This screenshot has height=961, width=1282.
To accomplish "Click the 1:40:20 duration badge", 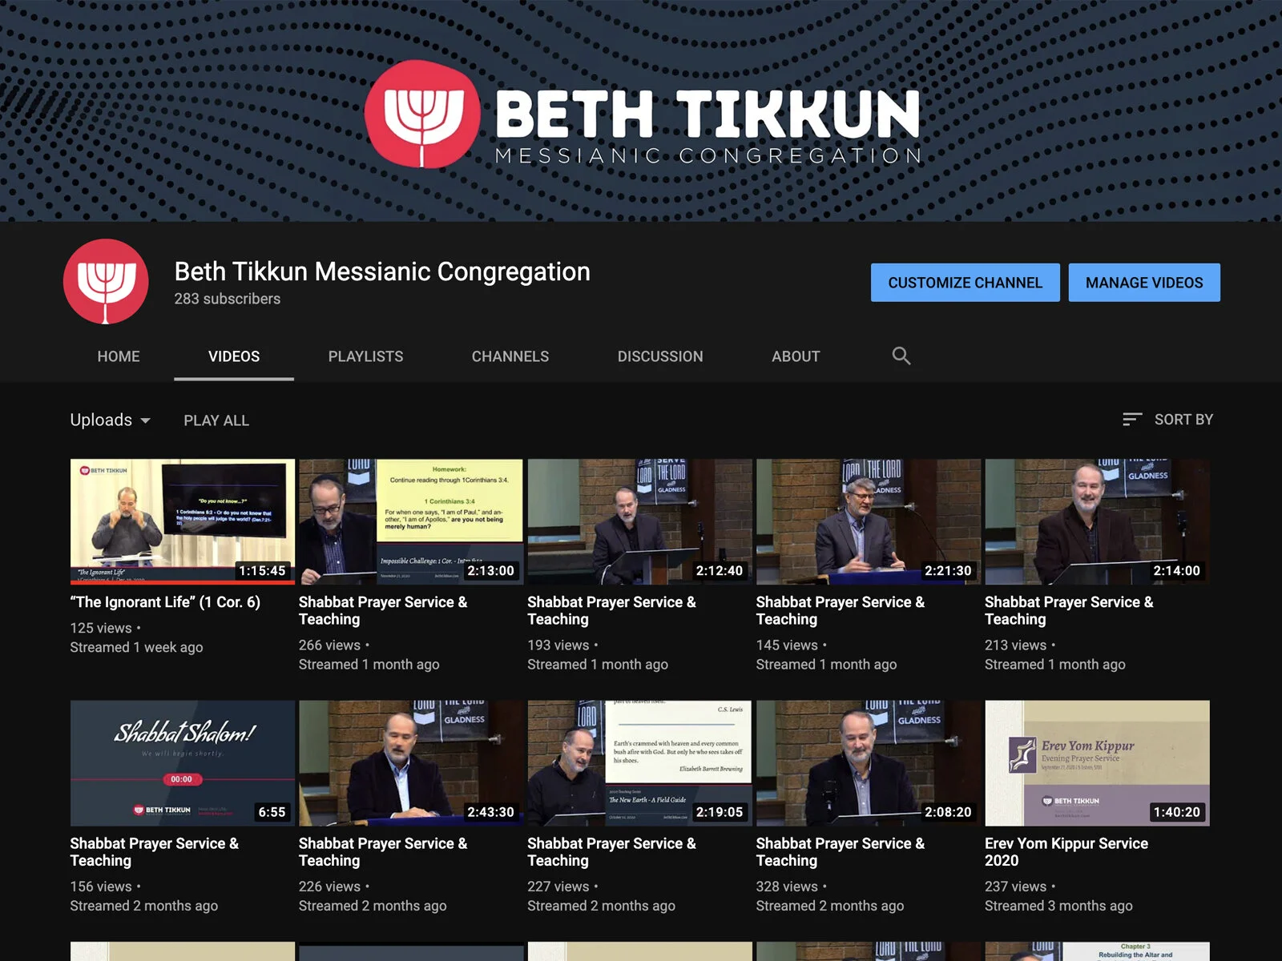I will 1176,812.
